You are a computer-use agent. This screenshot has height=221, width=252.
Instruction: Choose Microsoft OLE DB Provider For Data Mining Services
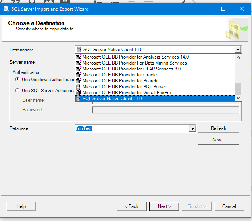pos(155,63)
